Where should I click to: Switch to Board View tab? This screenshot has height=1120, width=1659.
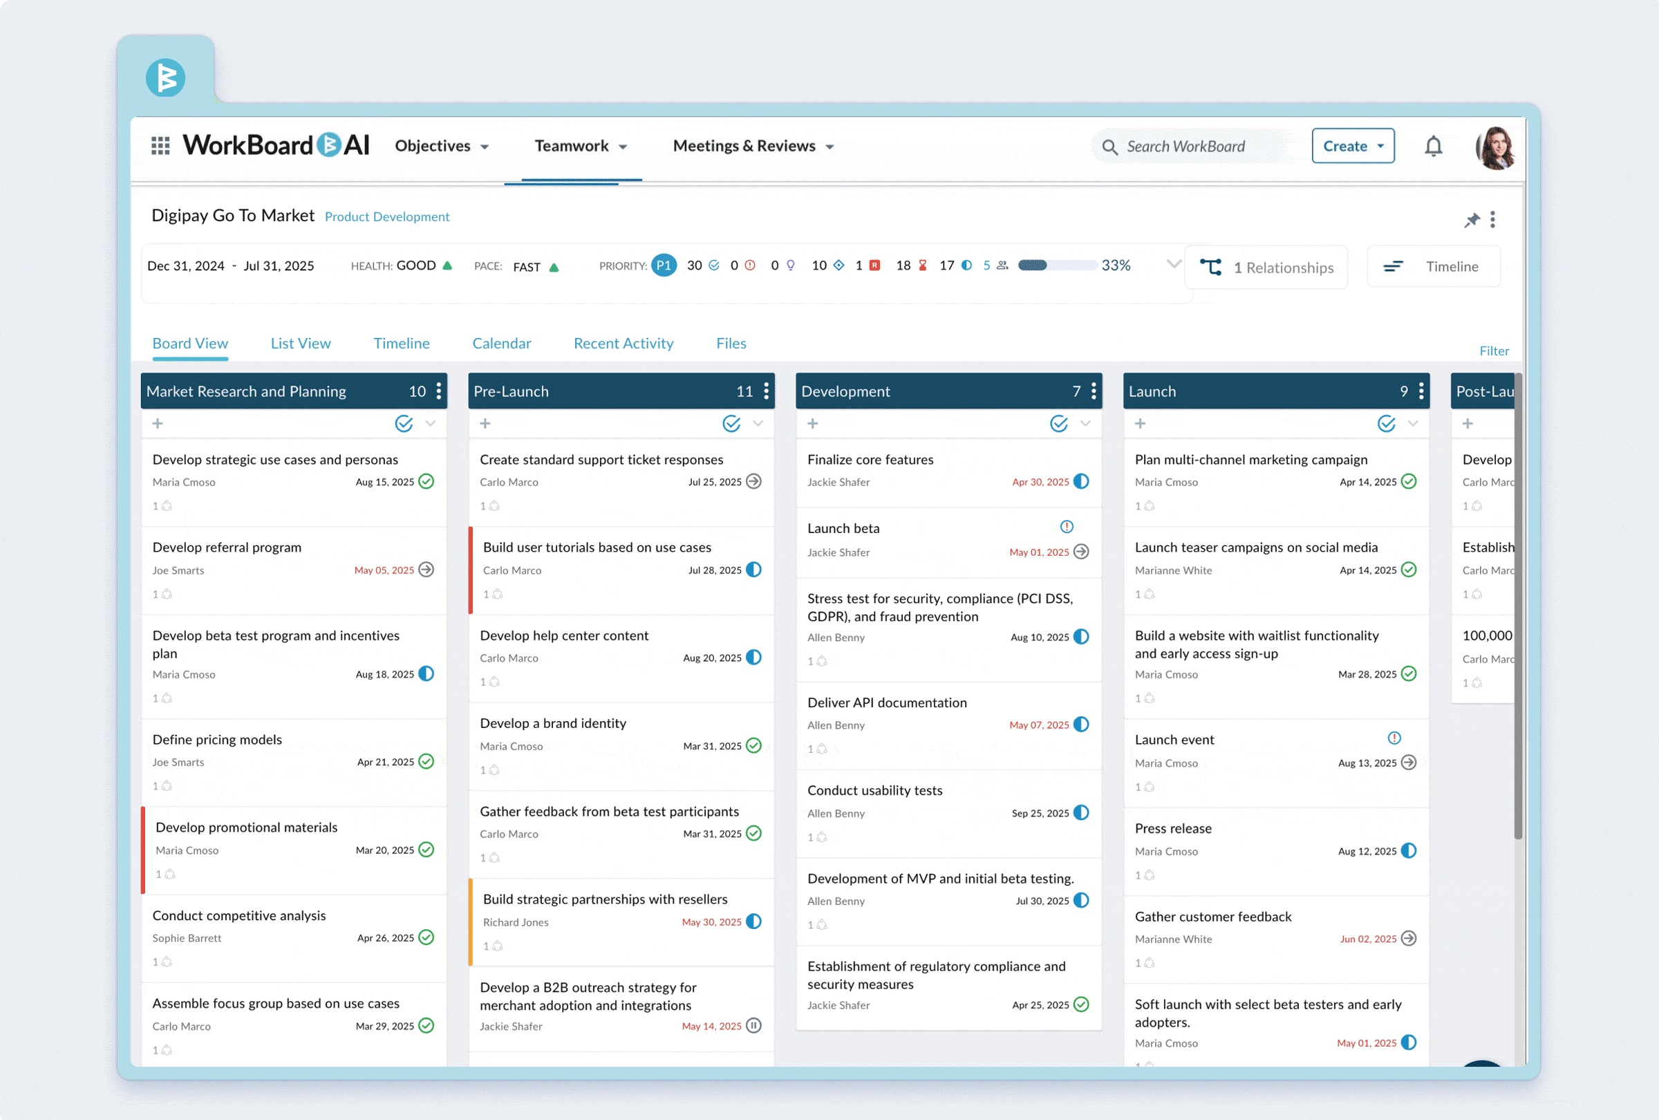(191, 344)
